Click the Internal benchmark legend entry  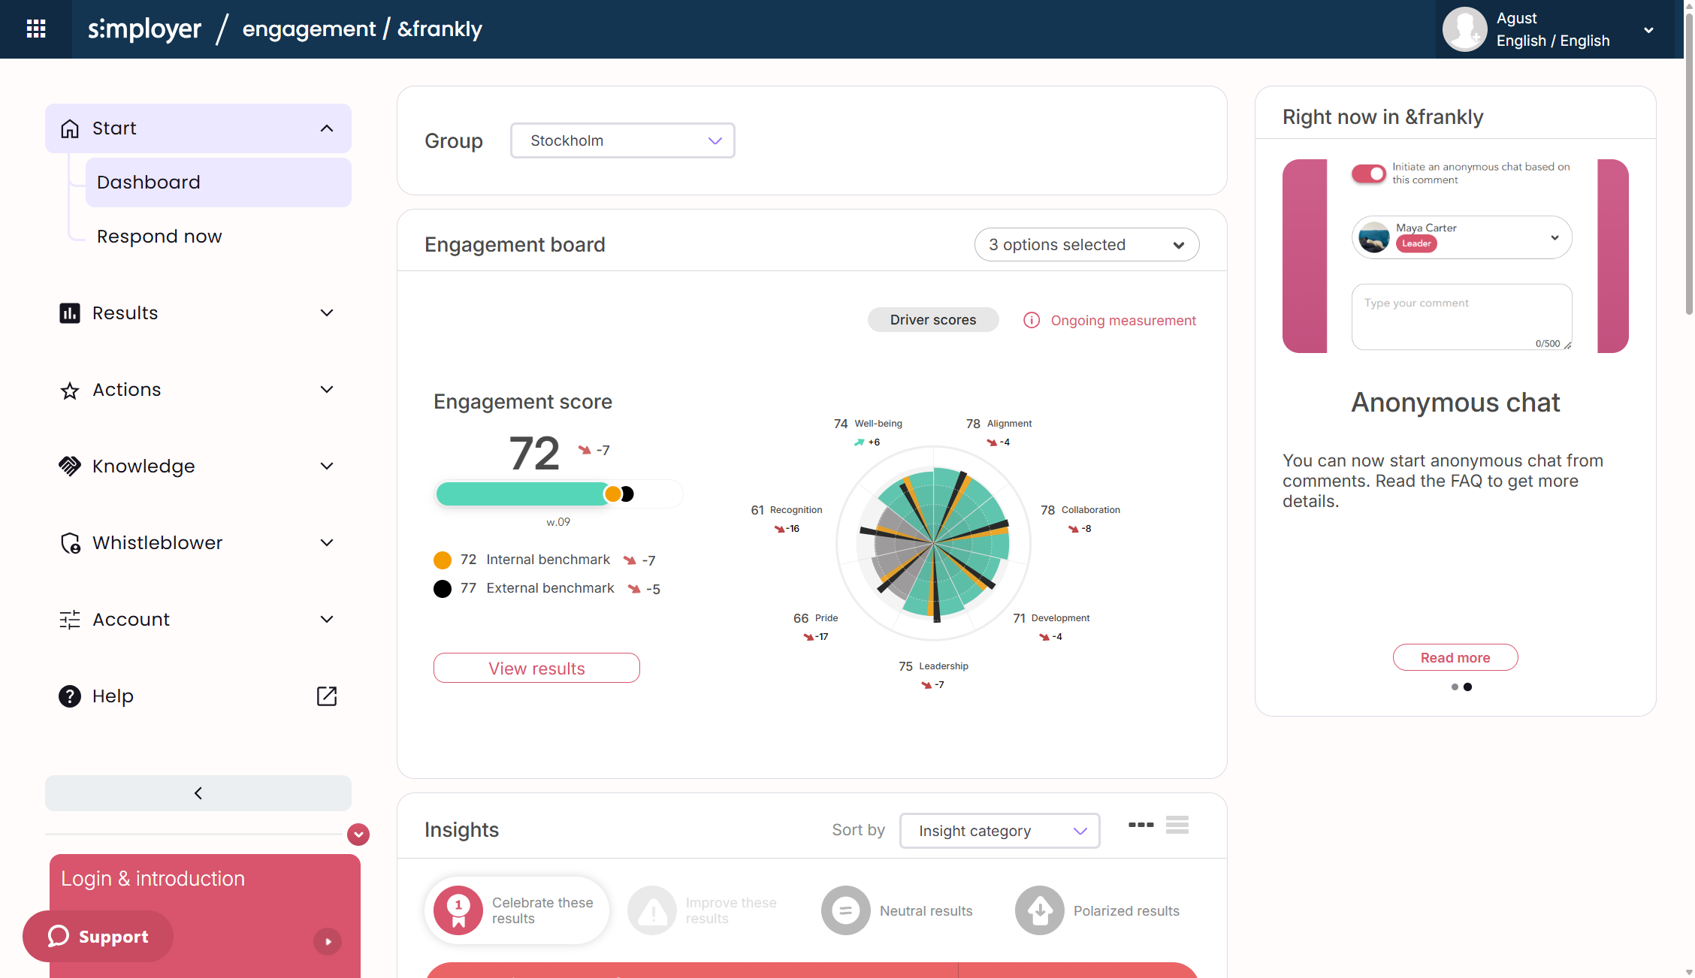click(545, 560)
